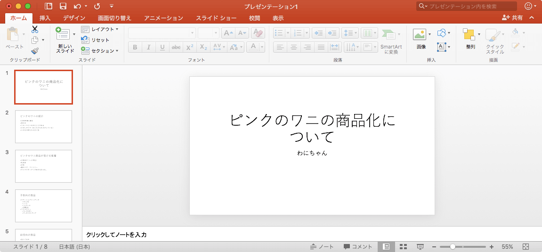Open the アニメーション ribbon tab
Screen dimensions: 542x252
tap(163, 18)
